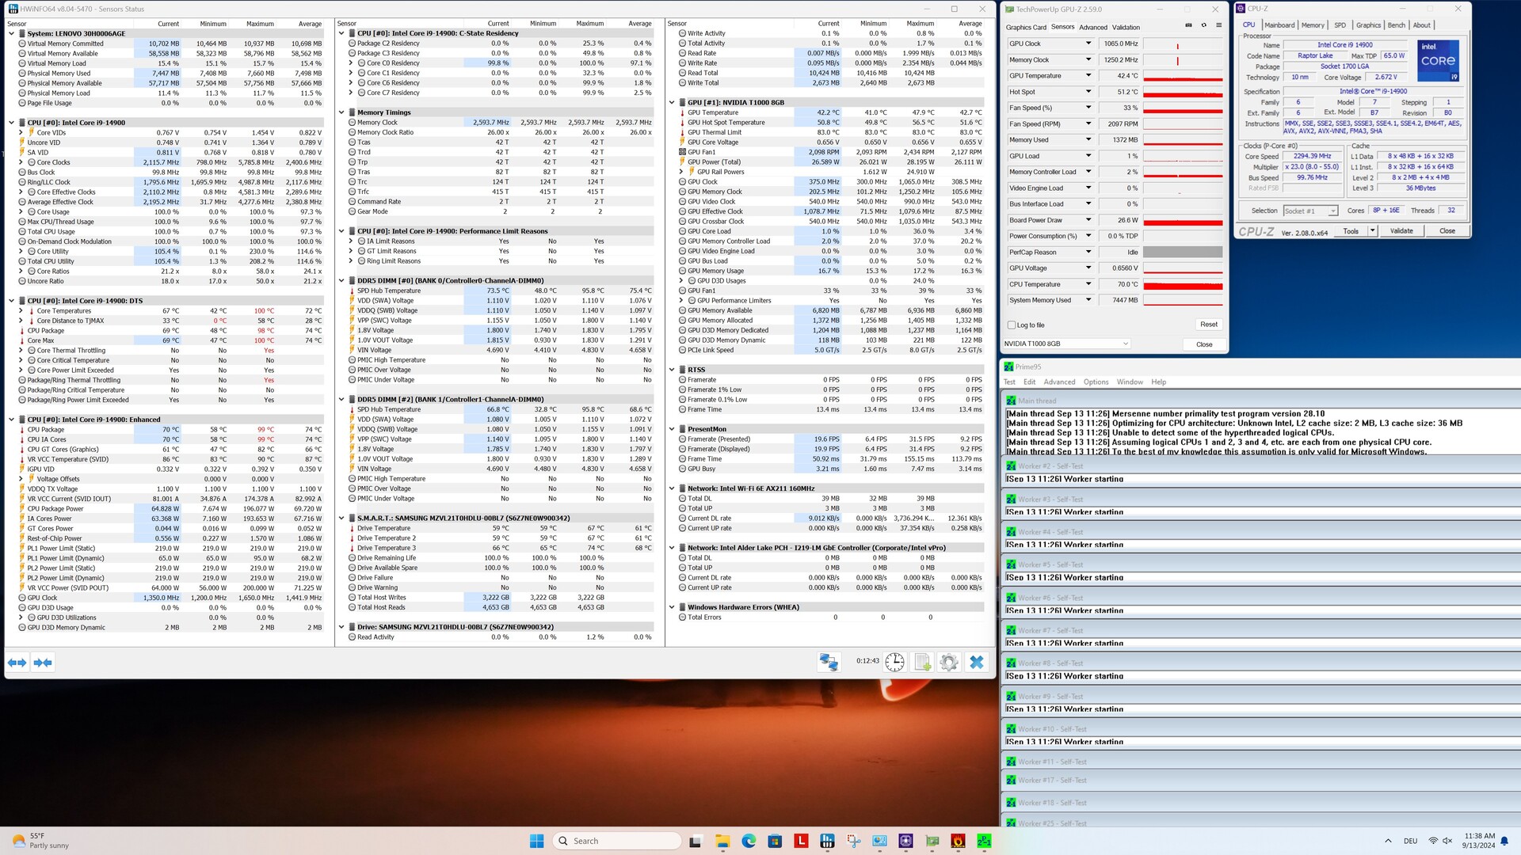Click the collapse columns arrows icon in HWiNFO
This screenshot has width=1521, height=855.
tap(43, 663)
